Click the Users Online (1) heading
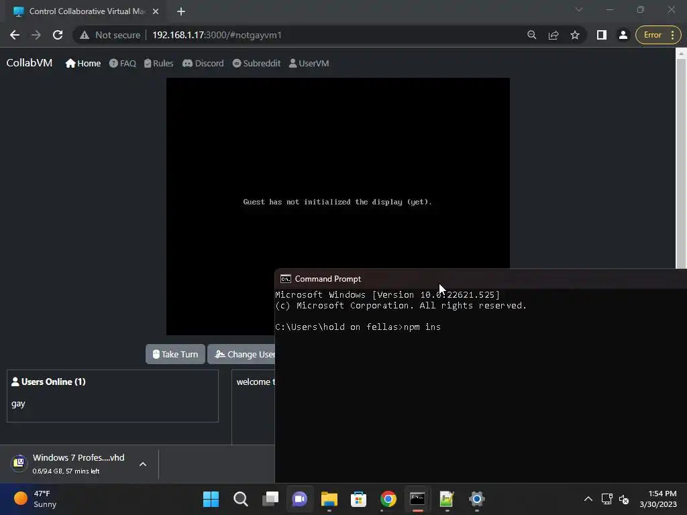The height and width of the screenshot is (515, 687). (48, 382)
